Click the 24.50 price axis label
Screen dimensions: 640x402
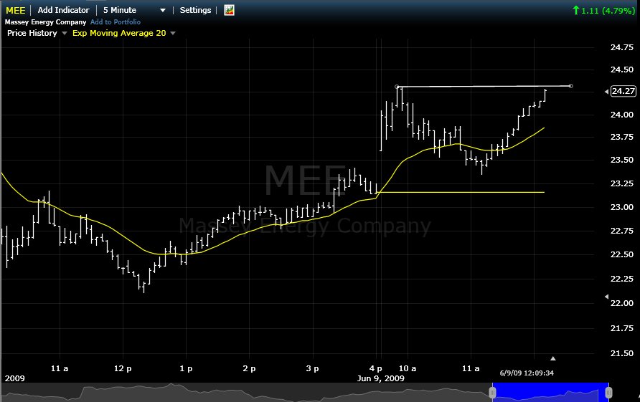[x=622, y=70]
